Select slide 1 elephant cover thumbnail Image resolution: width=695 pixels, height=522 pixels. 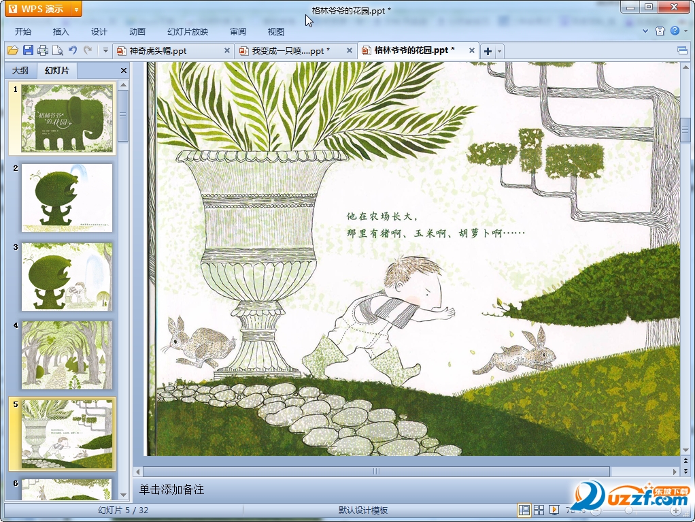point(67,118)
